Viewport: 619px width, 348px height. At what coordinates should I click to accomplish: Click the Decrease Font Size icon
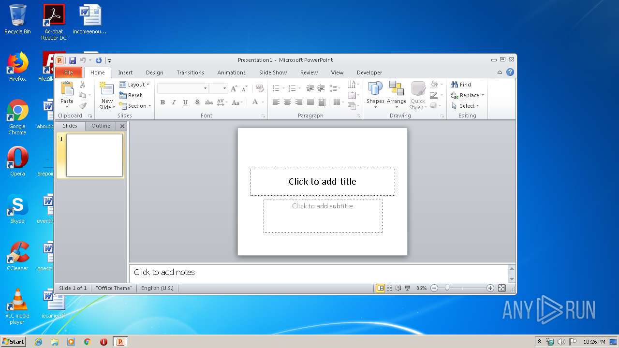[x=244, y=88]
